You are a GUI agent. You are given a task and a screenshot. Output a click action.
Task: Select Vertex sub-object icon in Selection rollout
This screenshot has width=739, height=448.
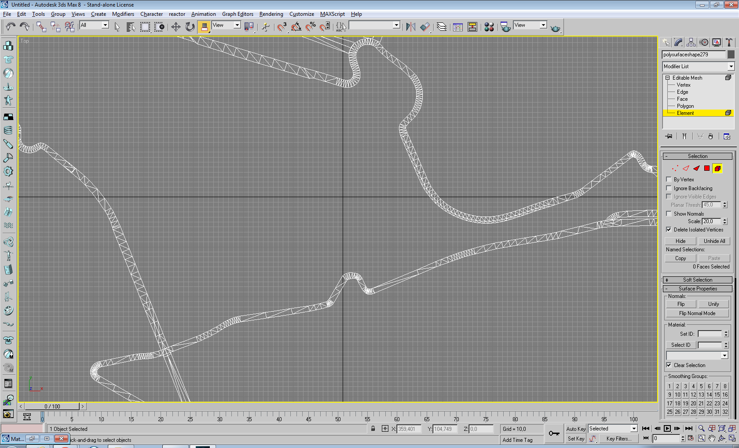pos(675,168)
